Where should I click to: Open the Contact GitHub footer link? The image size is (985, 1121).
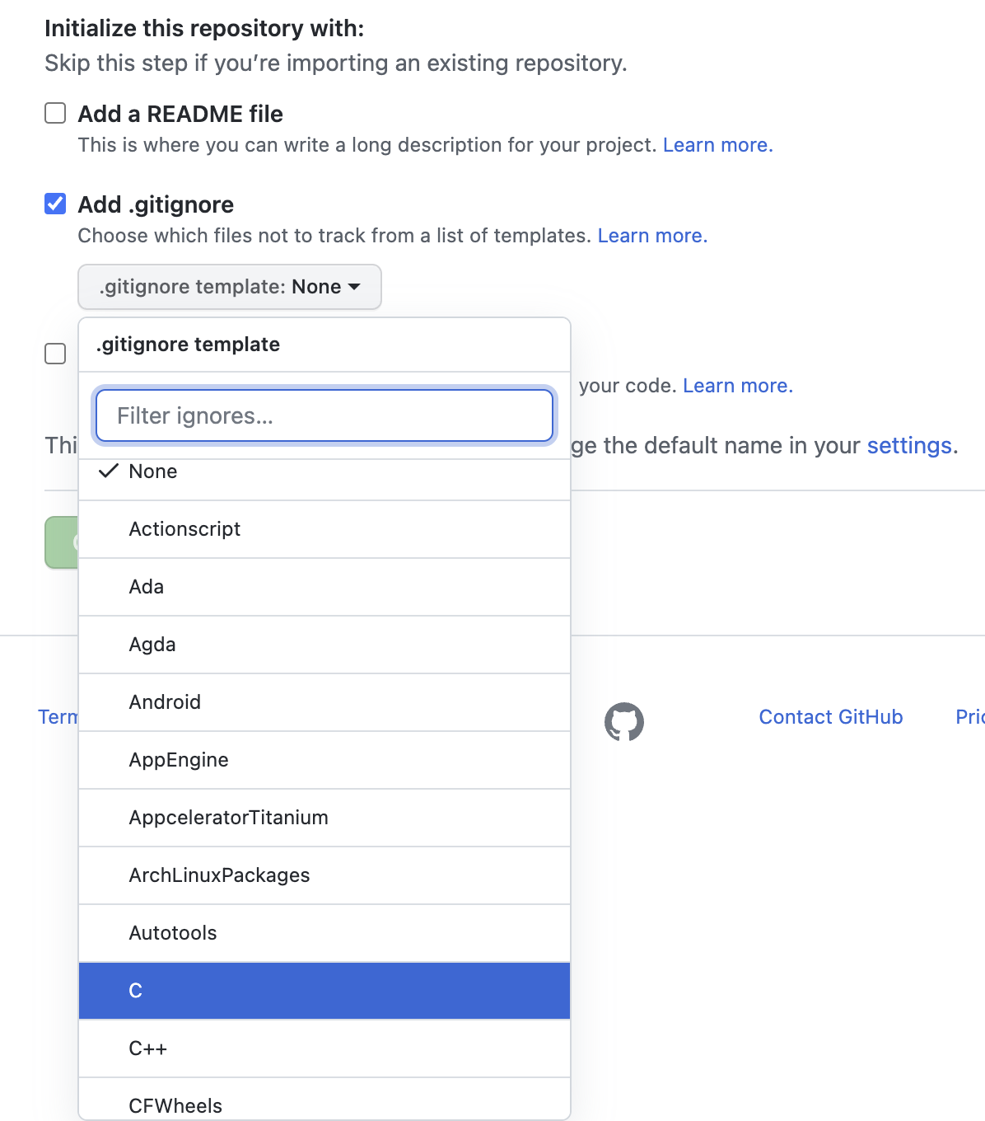coord(831,717)
